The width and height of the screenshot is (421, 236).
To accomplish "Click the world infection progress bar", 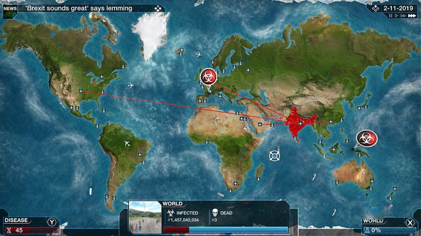I will click(226, 230).
